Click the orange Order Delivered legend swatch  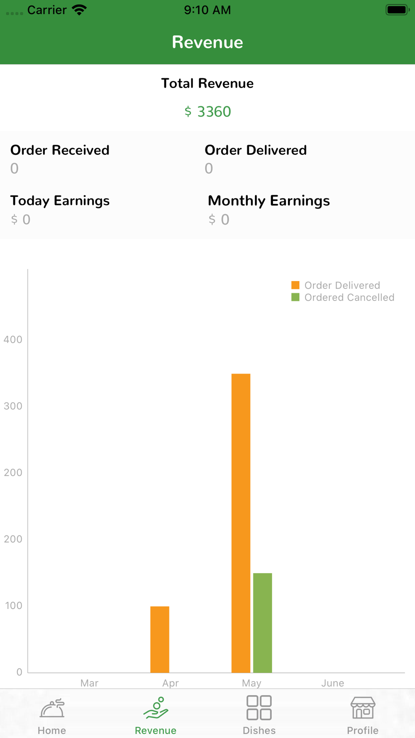(295, 285)
